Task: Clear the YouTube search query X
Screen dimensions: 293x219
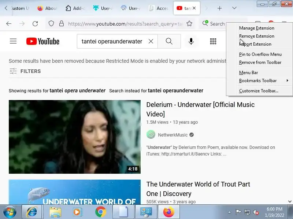Action: click(151, 41)
